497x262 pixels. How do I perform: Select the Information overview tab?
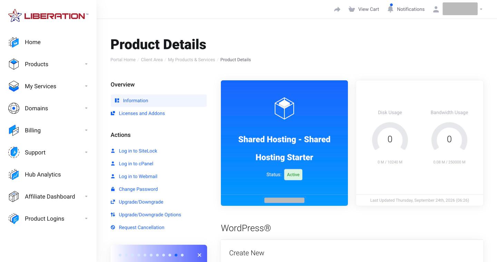tap(159, 101)
